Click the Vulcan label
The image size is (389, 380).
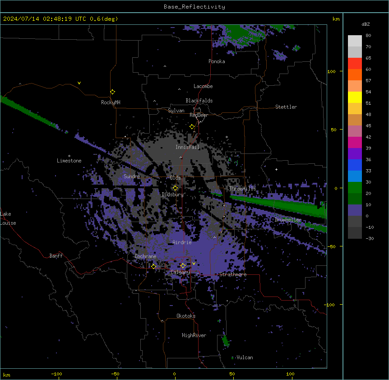pos(245,357)
